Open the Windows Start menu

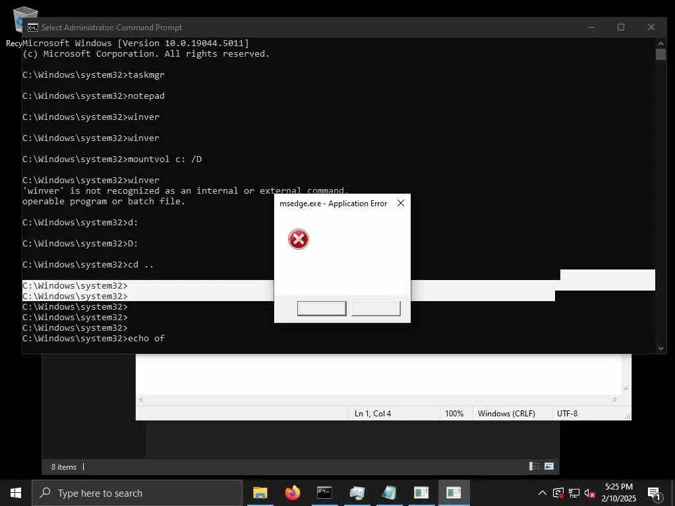point(16,493)
